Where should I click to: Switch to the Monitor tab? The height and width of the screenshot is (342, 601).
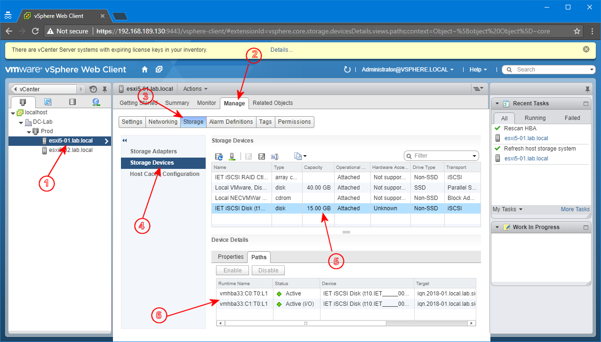click(206, 103)
